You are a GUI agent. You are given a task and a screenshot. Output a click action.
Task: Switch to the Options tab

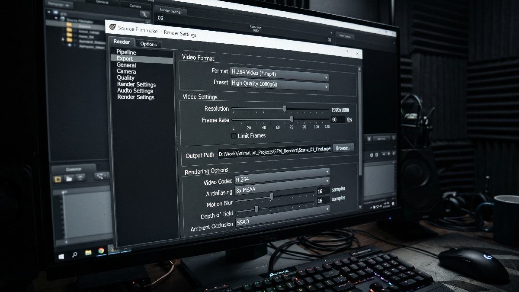[x=148, y=44]
